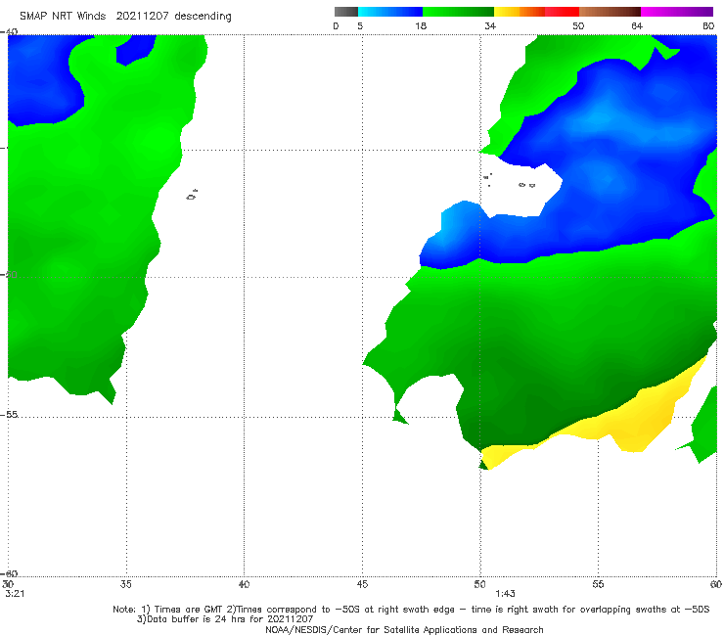Viewport: 724px width, 636px height.
Task: Click the "55" longitude axis label
Action: [598, 584]
